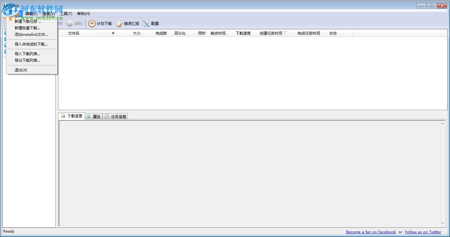This screenshot has height=237, width=450.
Task: Click the top category icon in left sidebar
Action: coord(6,32)
